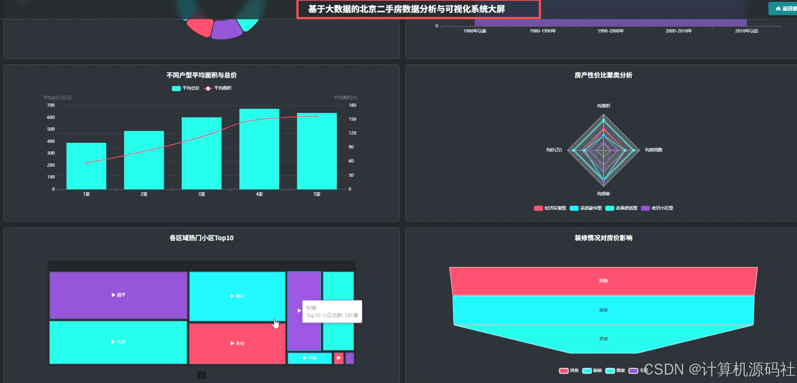This screenshot has width=797, height=383.
Task: Click the 各区域热门小区Top10 chart title
Action: tap(201, 238)
